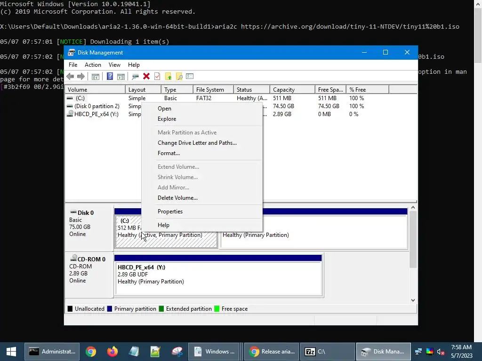
Task: Open Windows Start menu
Action: (x=11, y=352)
